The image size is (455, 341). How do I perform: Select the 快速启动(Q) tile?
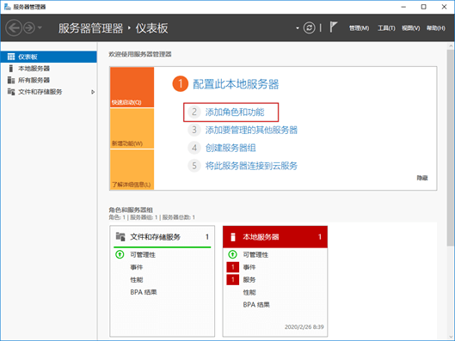pyautogui.click(x=132, y=88)
